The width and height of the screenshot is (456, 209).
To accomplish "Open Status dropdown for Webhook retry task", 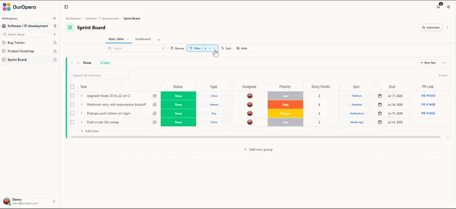I will click(178, 104).
